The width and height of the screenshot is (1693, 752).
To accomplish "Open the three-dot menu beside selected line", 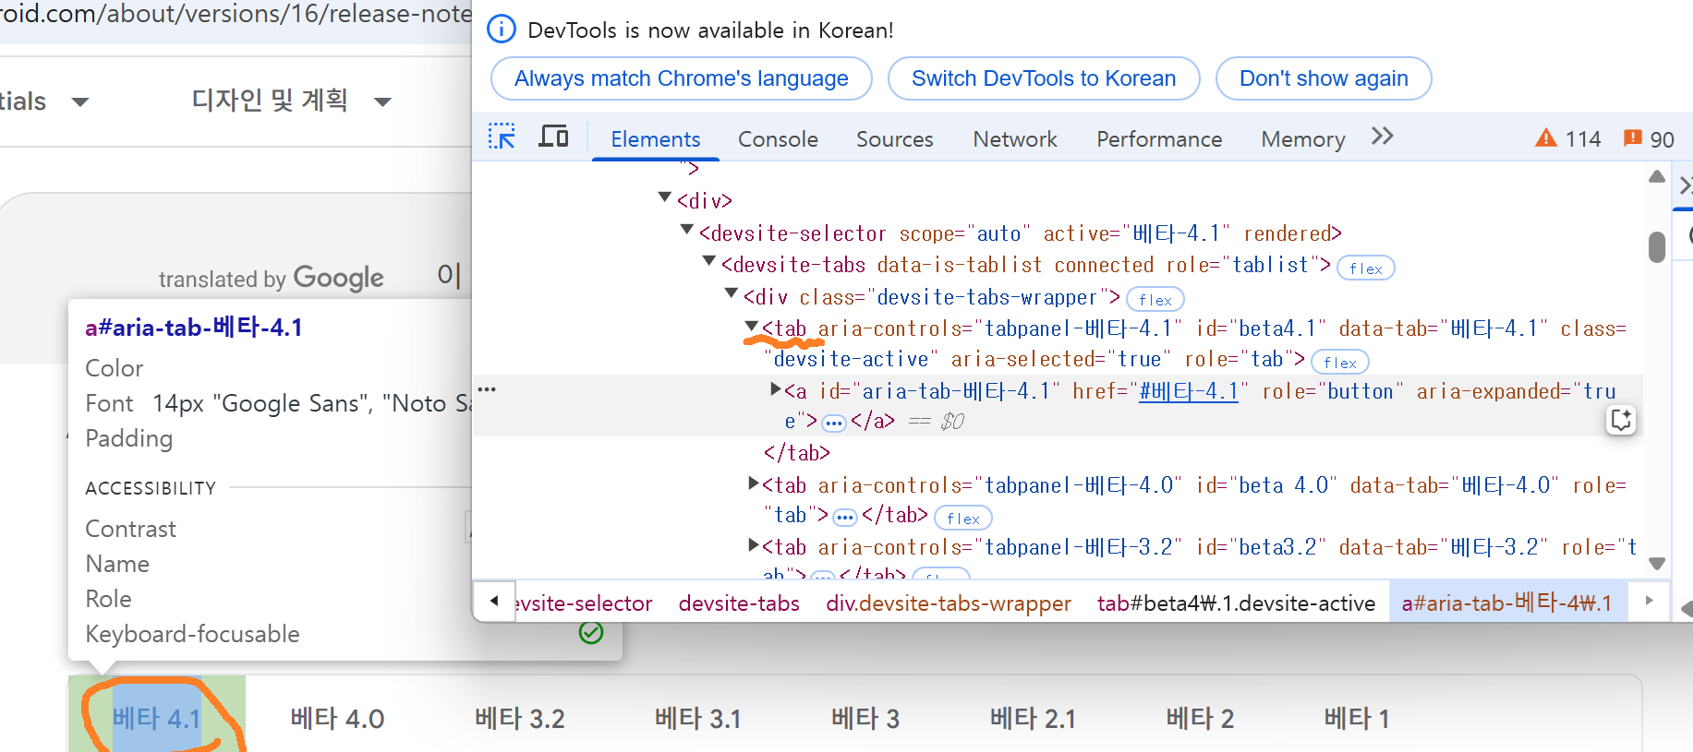I will click(x=487, y=389).
